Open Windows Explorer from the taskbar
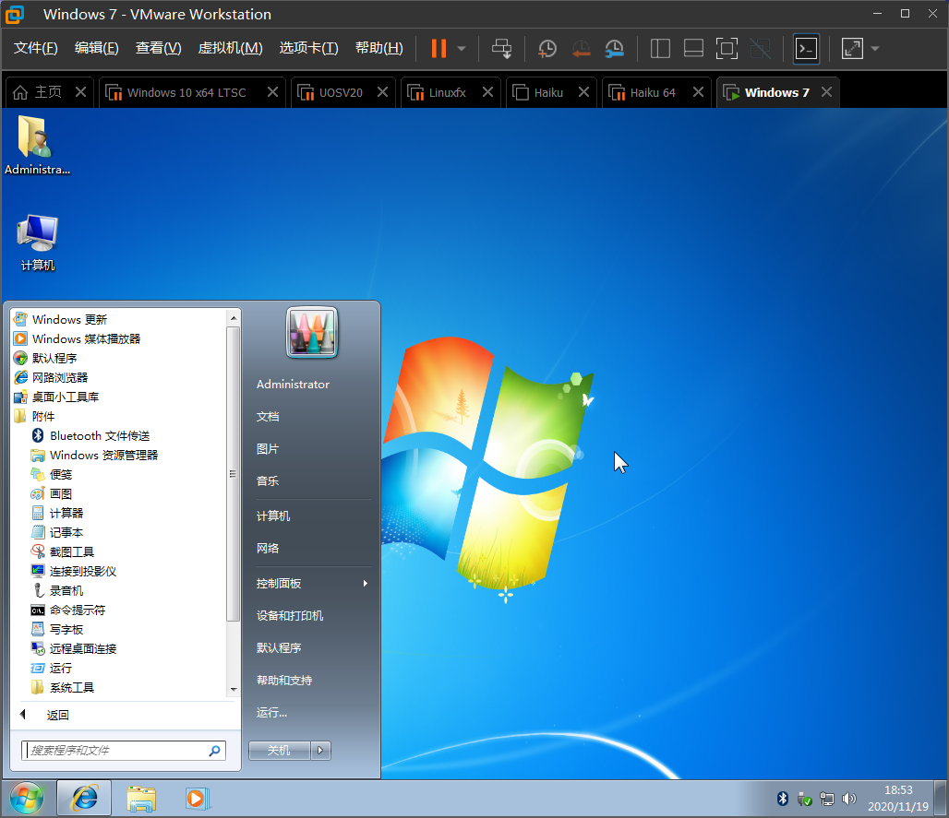This screenshot has width=949, height=818. 140,797
